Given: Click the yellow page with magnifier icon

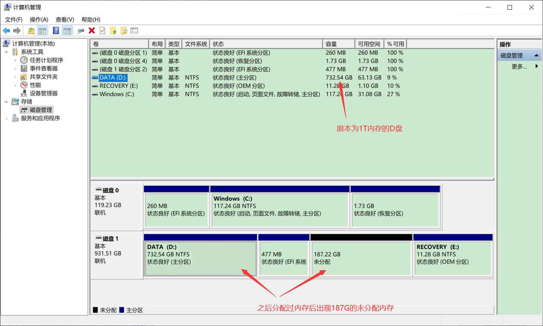Looking at the screenshot, I should click(x=124, y=31).
